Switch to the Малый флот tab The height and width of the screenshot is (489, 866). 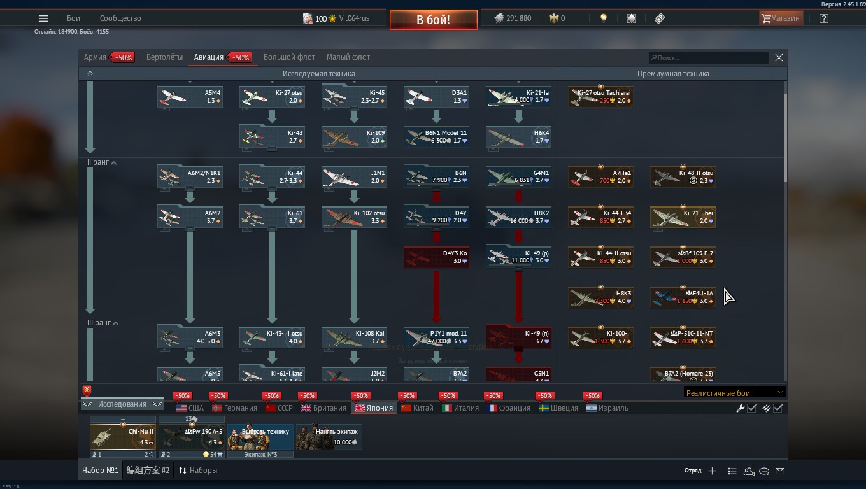[x=348, y=57]
